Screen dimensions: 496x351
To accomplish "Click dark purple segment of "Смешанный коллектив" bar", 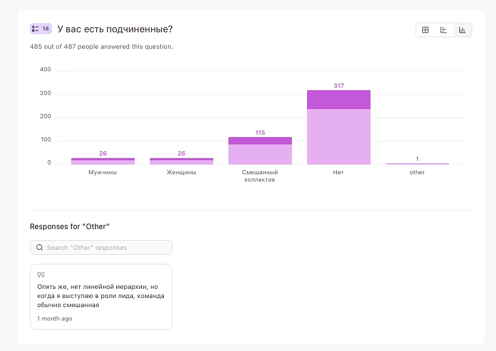I will pyautogui.click(x=260, y=141).
